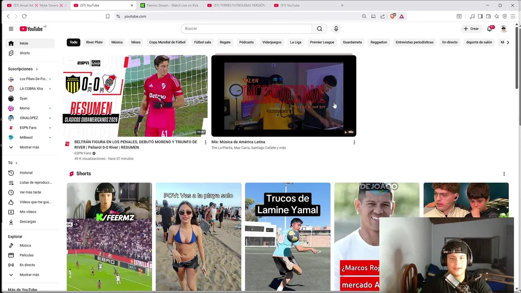Expand the Suscripciones section arrow

pyautogui.click(x=37, y=69)
